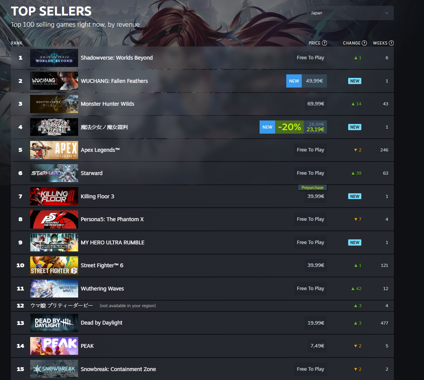Open the Japan region dropdown
Image resolution: width=424 pixels, height=380 pixels.
coord(350,13)
